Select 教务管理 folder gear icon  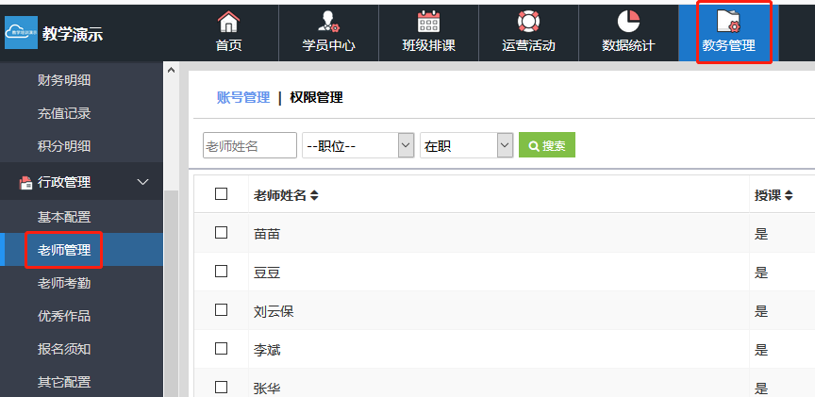728,22
